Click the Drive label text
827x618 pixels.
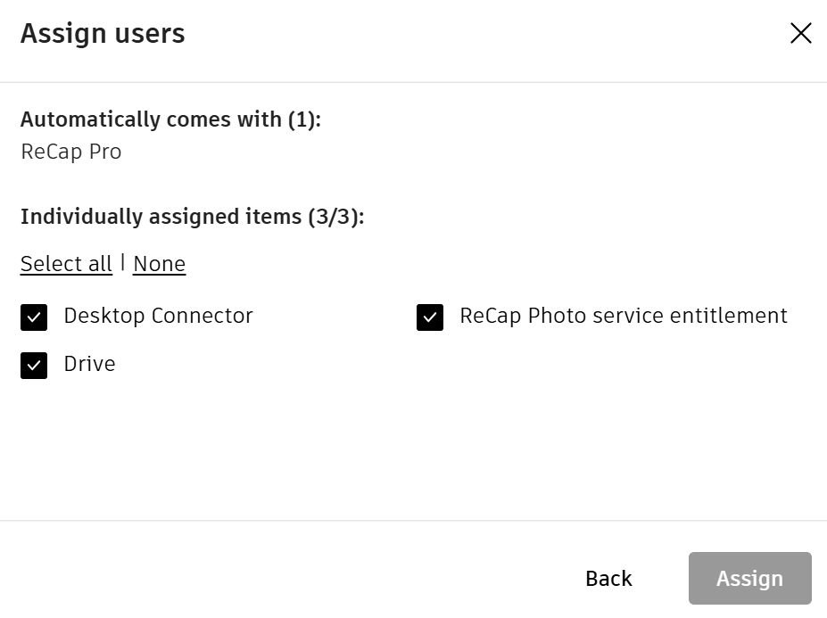coord(88,364)
